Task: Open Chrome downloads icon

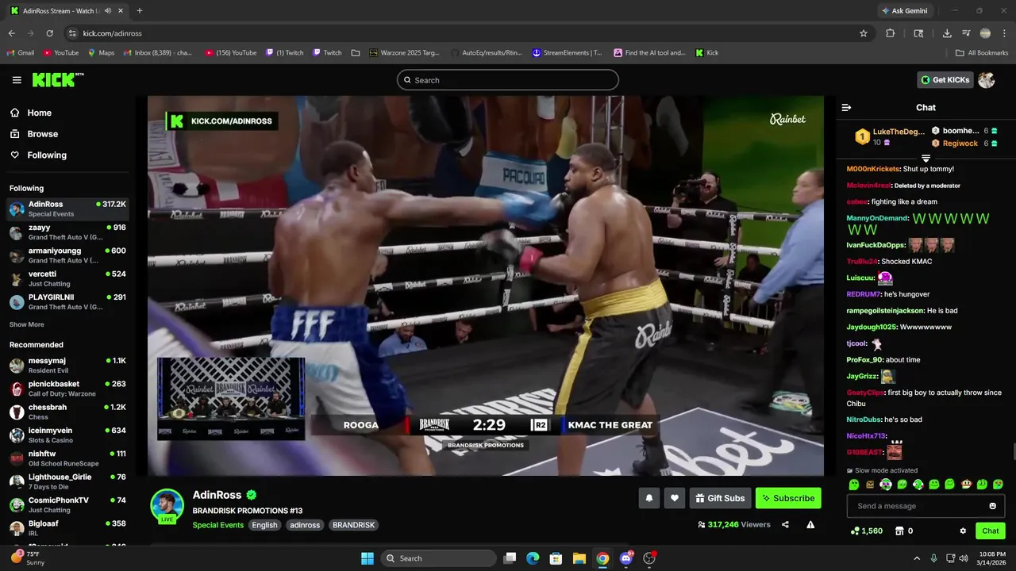Action: coord(947,33)
